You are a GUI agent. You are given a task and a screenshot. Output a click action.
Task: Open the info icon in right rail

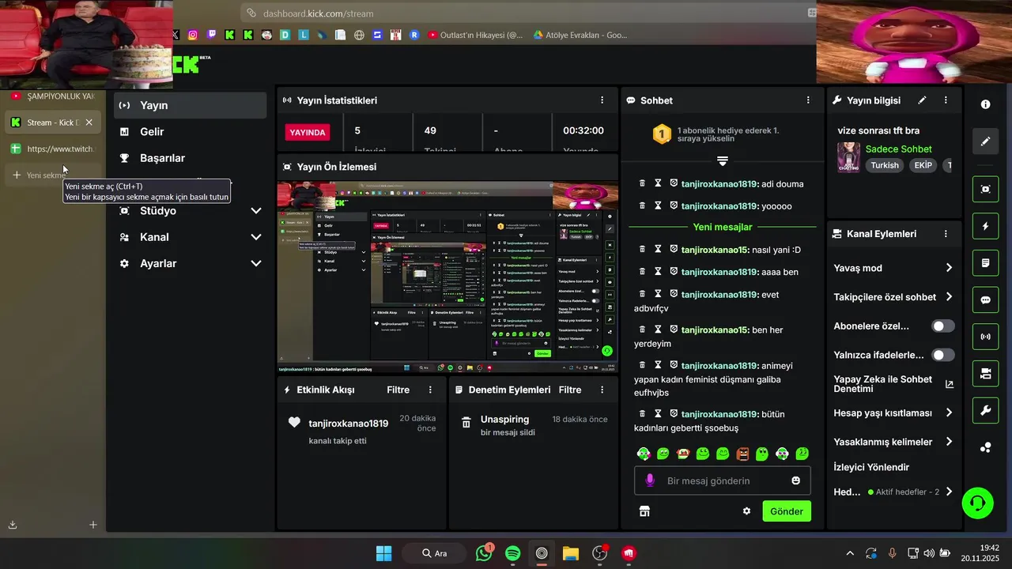click(985, 104)
